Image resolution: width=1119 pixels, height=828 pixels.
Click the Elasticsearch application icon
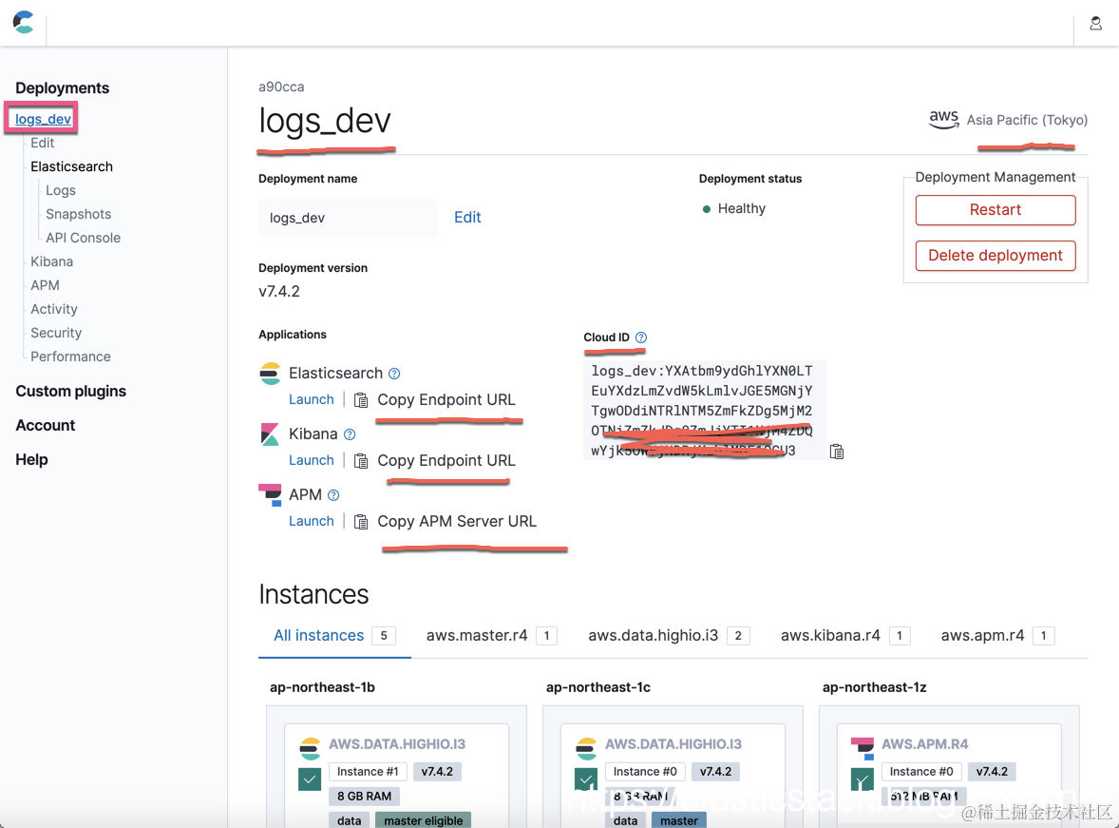[271, 374]
